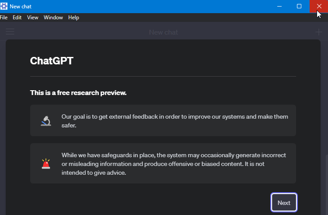Select the external feedback goal text
Image resolution: width=328 pixels, height=215 pixels.
point(174,121)
